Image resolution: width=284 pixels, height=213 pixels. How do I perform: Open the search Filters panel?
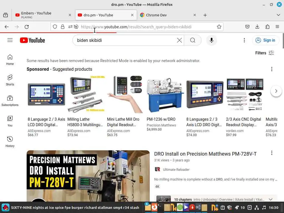pos(264,53)
